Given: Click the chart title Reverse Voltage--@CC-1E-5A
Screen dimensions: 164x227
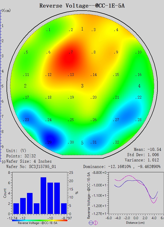Looking at the screenshot, I should 82,6.
